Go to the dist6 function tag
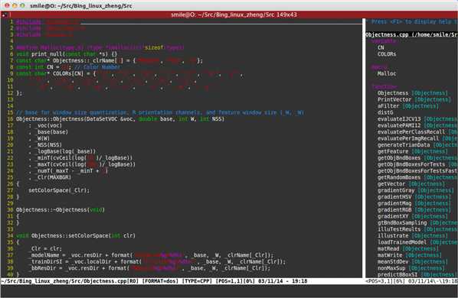The width and height of the screenshot is (458, 298). (x=385, y=112)
